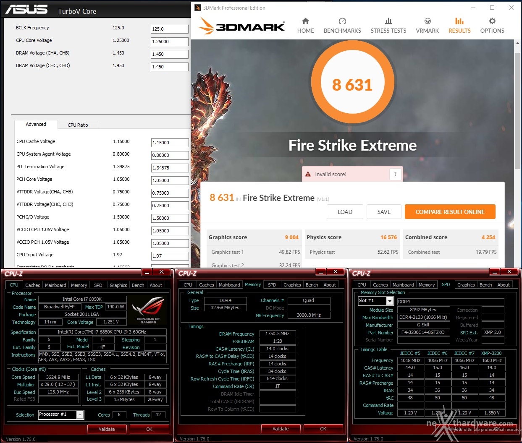This screenshot has width=522, height=443.
Task: Click PCH Core Voltage input field
Action: pyautogui.click(x=170, y=180)
